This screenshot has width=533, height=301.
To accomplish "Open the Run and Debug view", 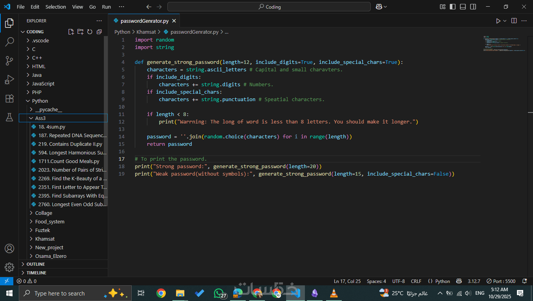I will pos(9,80).
